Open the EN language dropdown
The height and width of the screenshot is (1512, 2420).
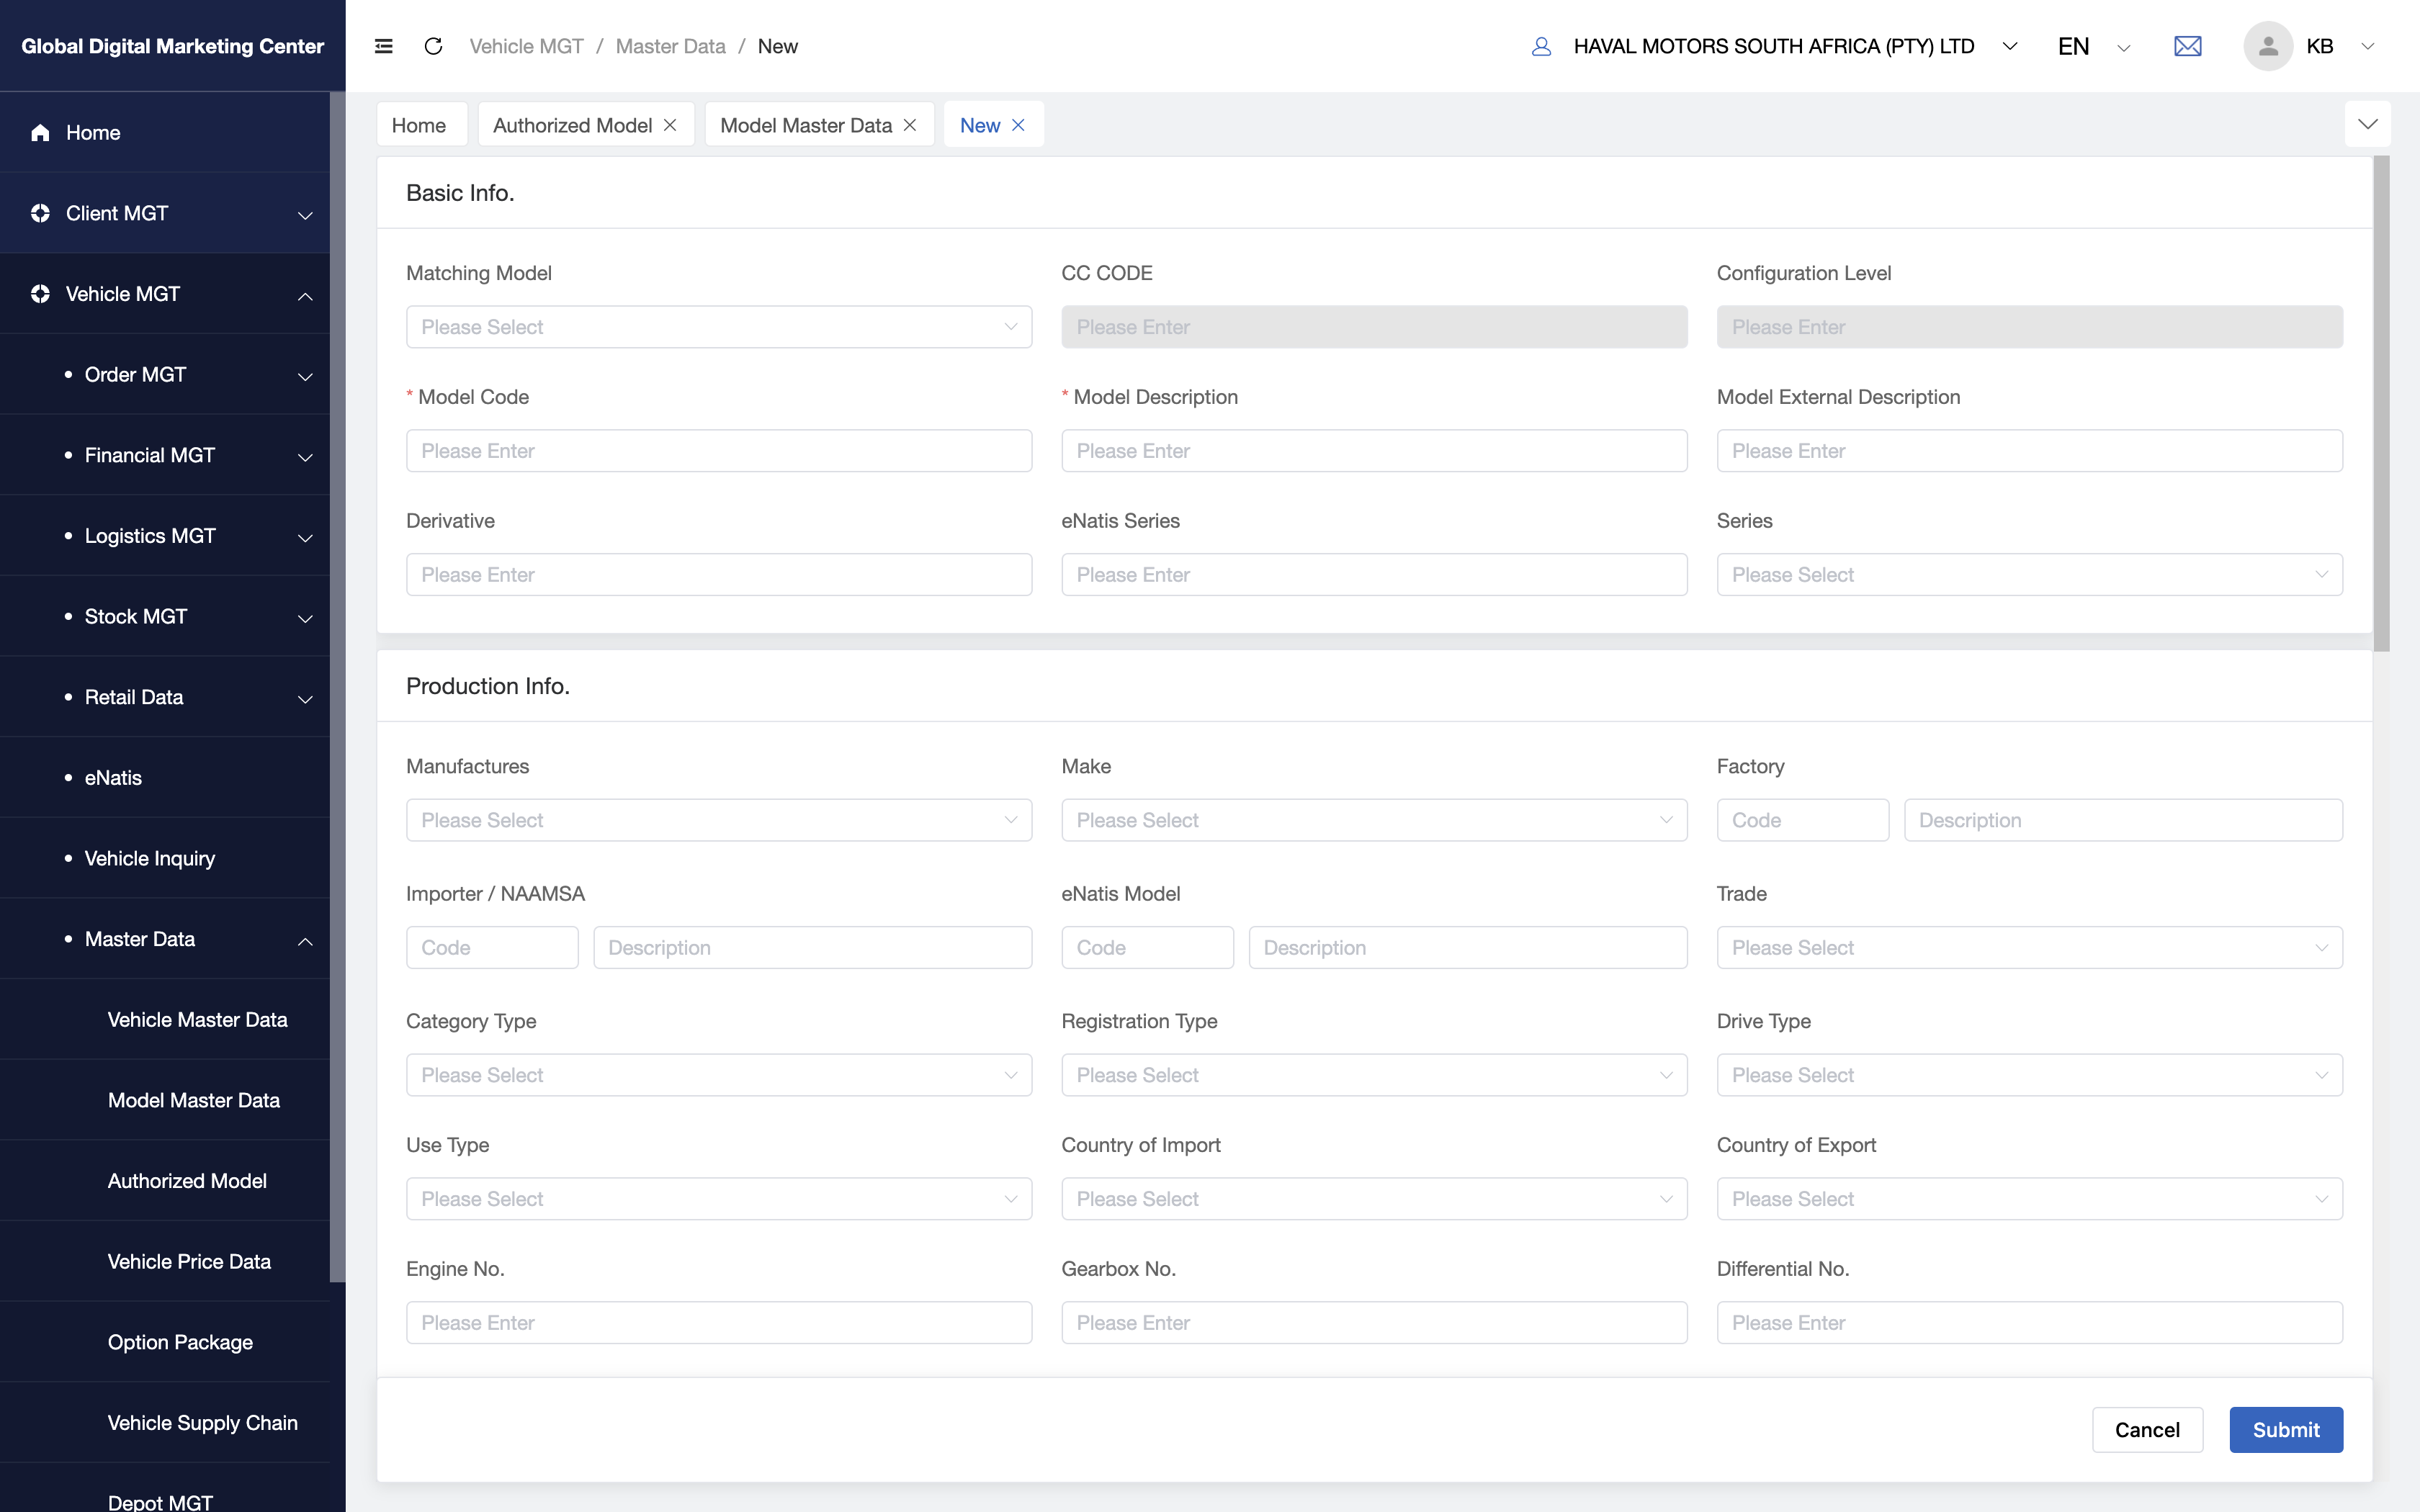(2124, 47)
